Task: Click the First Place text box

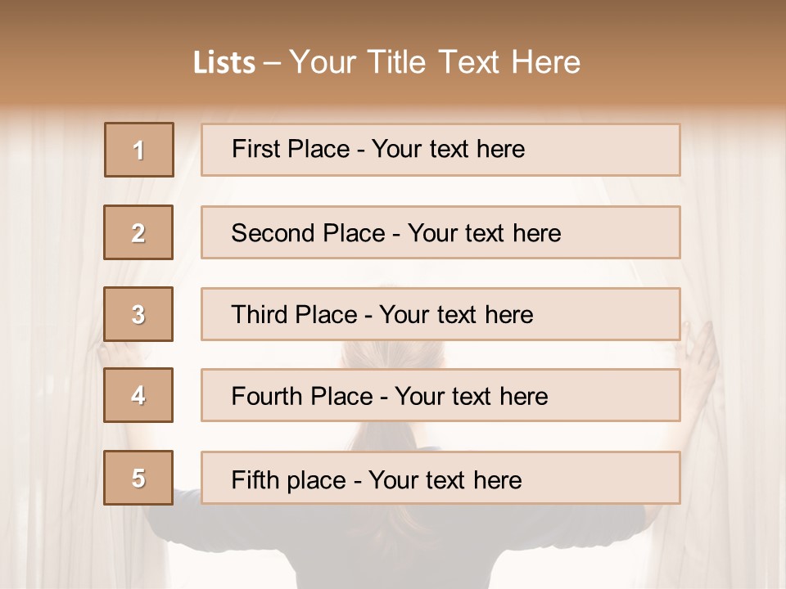Action: (x=440, y=150)
